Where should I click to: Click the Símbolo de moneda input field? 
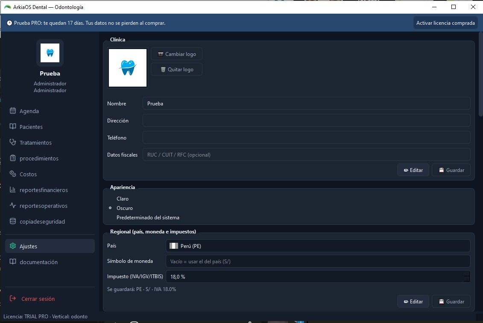pyautogui.click(x=318, y=261)
